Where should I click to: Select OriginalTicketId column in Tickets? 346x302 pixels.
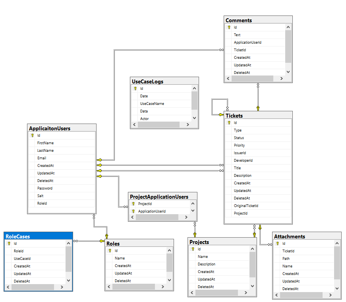258,206
